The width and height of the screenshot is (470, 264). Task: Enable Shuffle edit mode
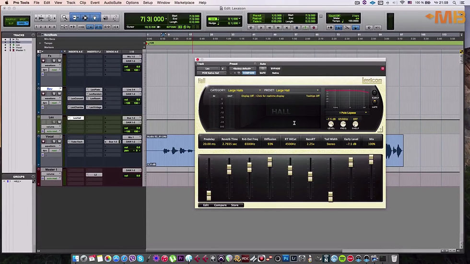coord(11,19)
